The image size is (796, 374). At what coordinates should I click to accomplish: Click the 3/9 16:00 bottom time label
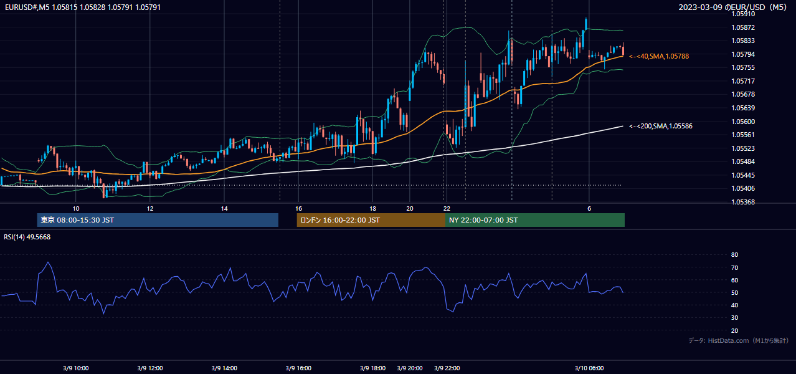coord(298,368)
